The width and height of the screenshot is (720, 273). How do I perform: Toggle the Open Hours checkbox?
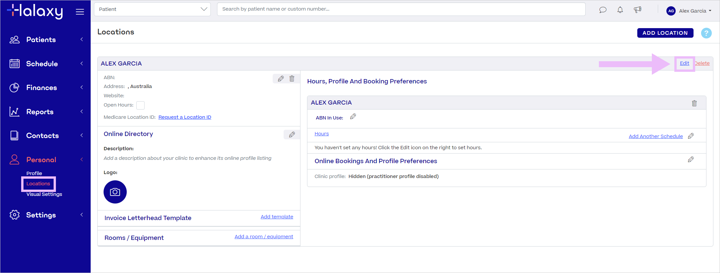141,105
